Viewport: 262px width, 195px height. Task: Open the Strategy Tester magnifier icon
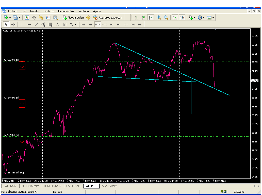click(x=56, y=18)
